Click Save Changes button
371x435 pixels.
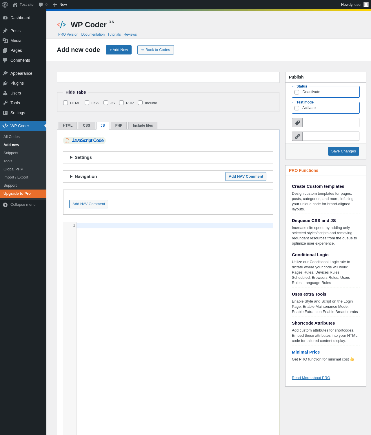343,151
